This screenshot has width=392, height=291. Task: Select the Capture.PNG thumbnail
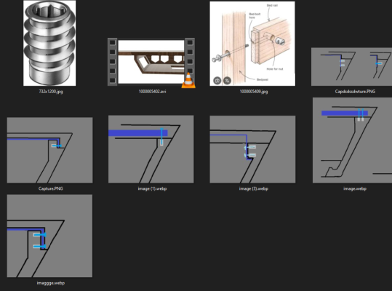(49, 150)
